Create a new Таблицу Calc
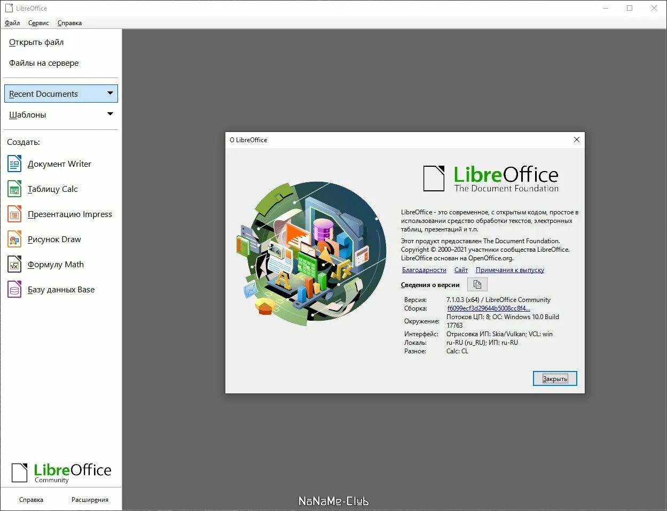The image size is (667, 511). [52, 189]
